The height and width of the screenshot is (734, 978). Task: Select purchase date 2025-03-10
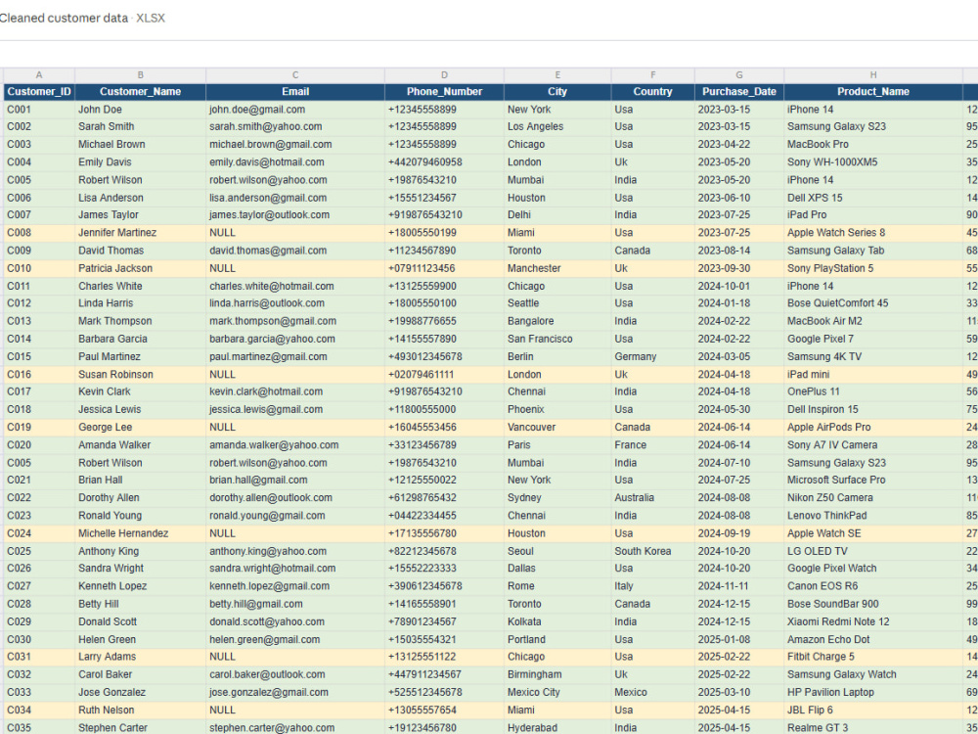pyautogui.click(x=739, y=692)
